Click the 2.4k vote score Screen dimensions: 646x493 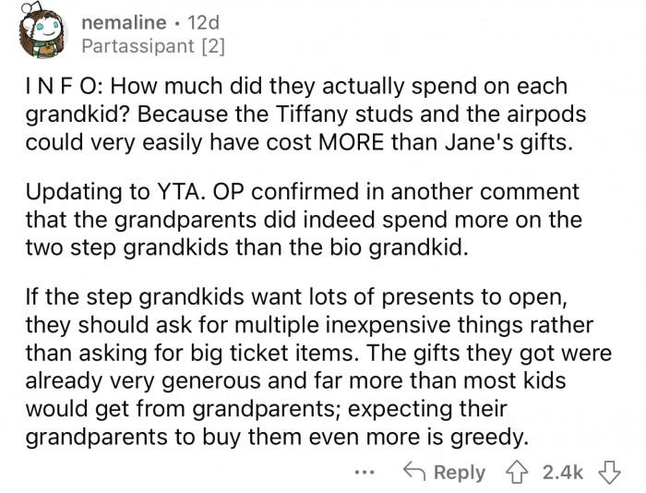(x=563, y=473)
